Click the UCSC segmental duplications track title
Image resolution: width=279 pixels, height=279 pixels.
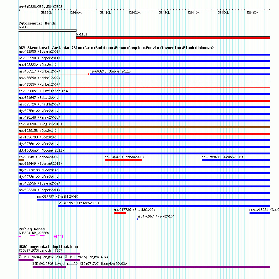coord(48,247)
